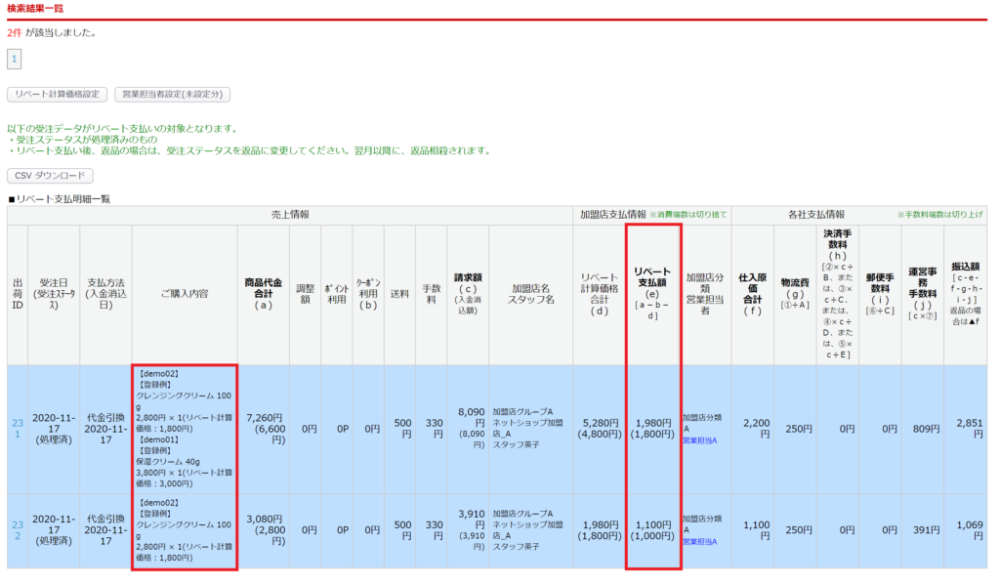
Task: Click 営業担当A link in second order row
Action: [699, 541]
